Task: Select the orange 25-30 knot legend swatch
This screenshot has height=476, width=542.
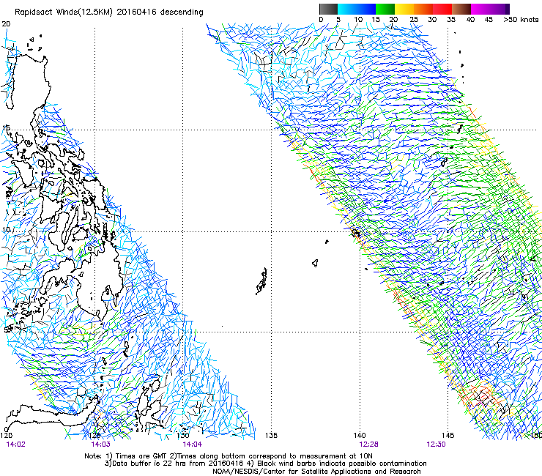Action: pyautogui.click(x=423, y=9)
